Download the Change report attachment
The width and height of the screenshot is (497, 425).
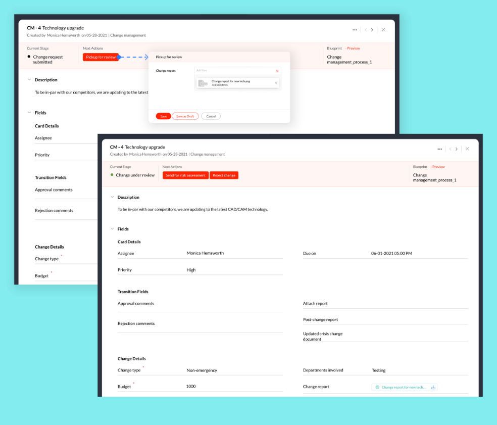point(433,387)
